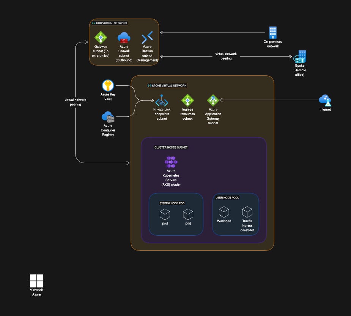Click 'Azure Bastion subnet (Management)' text

coord(147,53)
